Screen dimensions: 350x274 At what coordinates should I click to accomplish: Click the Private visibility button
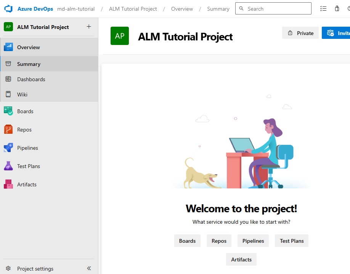point(300,33)
